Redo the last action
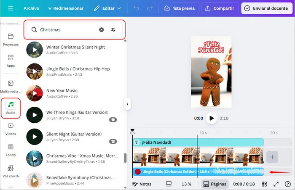Screen dimensions: 295x190 point(150,8)
